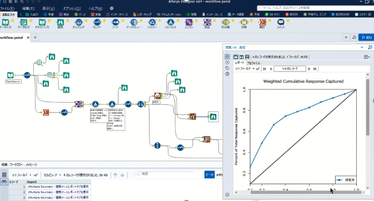374x201 pixels.
Task: Click the help question icon in config panel
Action: coord(227,74)
